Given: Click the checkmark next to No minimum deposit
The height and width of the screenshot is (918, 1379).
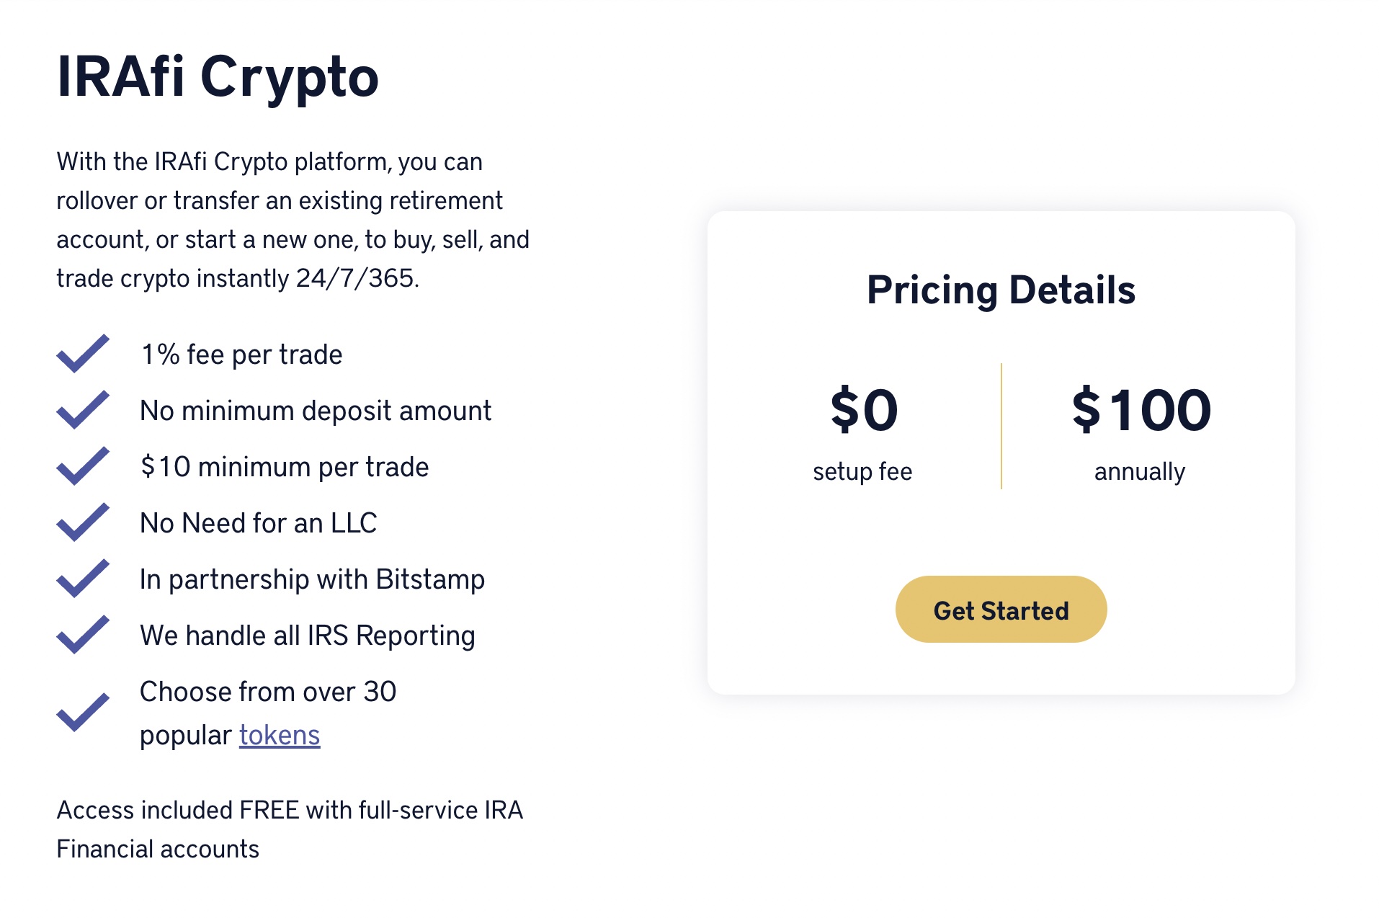Looking at the screenshot, I should click(83, 410).
